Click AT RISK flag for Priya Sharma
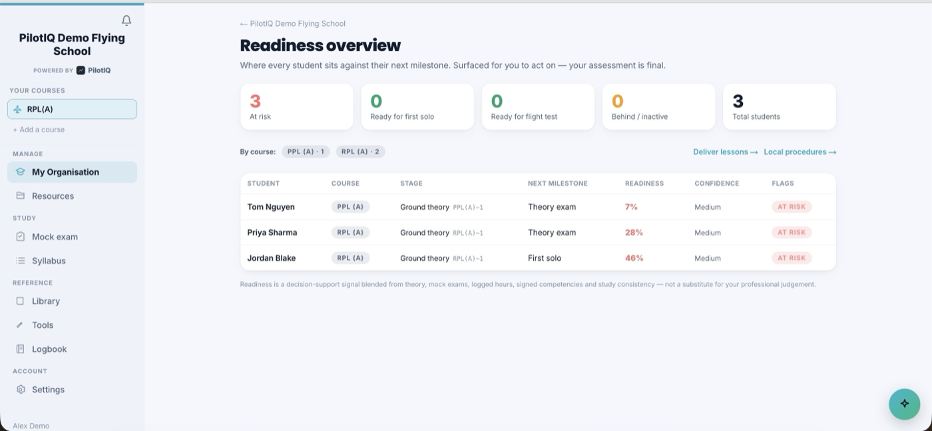 792,232
